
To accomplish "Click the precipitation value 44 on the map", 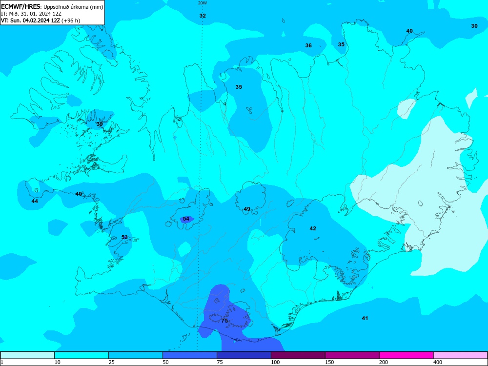I will click(35, 201).
